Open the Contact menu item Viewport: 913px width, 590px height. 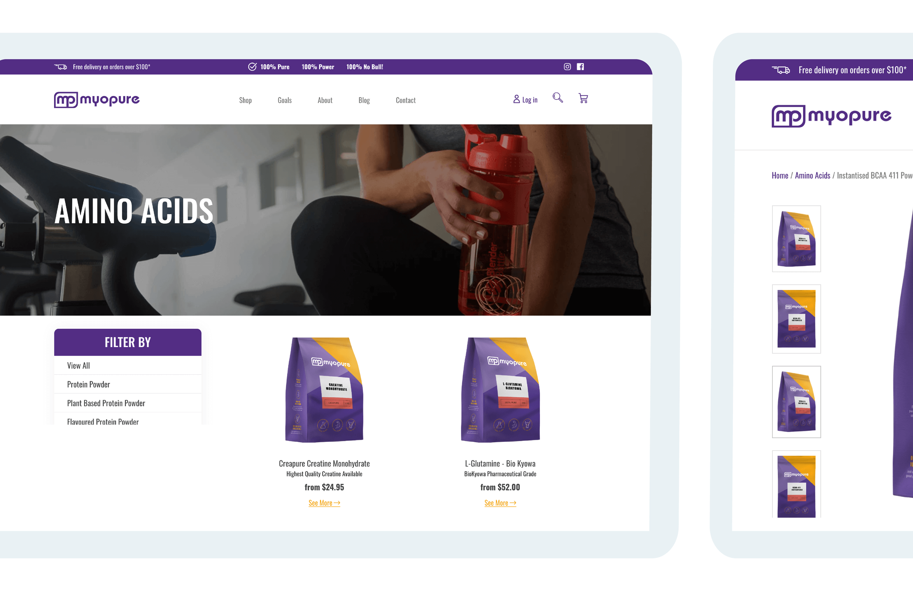coord(405,99)
